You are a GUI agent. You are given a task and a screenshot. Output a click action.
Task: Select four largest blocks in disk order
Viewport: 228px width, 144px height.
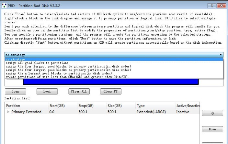114,66
